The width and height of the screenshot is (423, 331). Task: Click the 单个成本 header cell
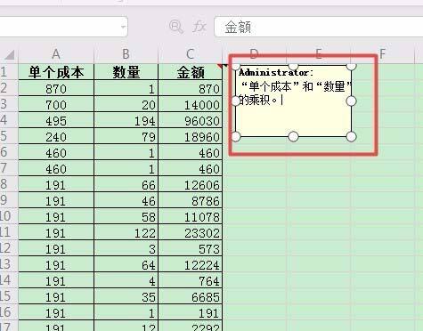coord(56,72)
